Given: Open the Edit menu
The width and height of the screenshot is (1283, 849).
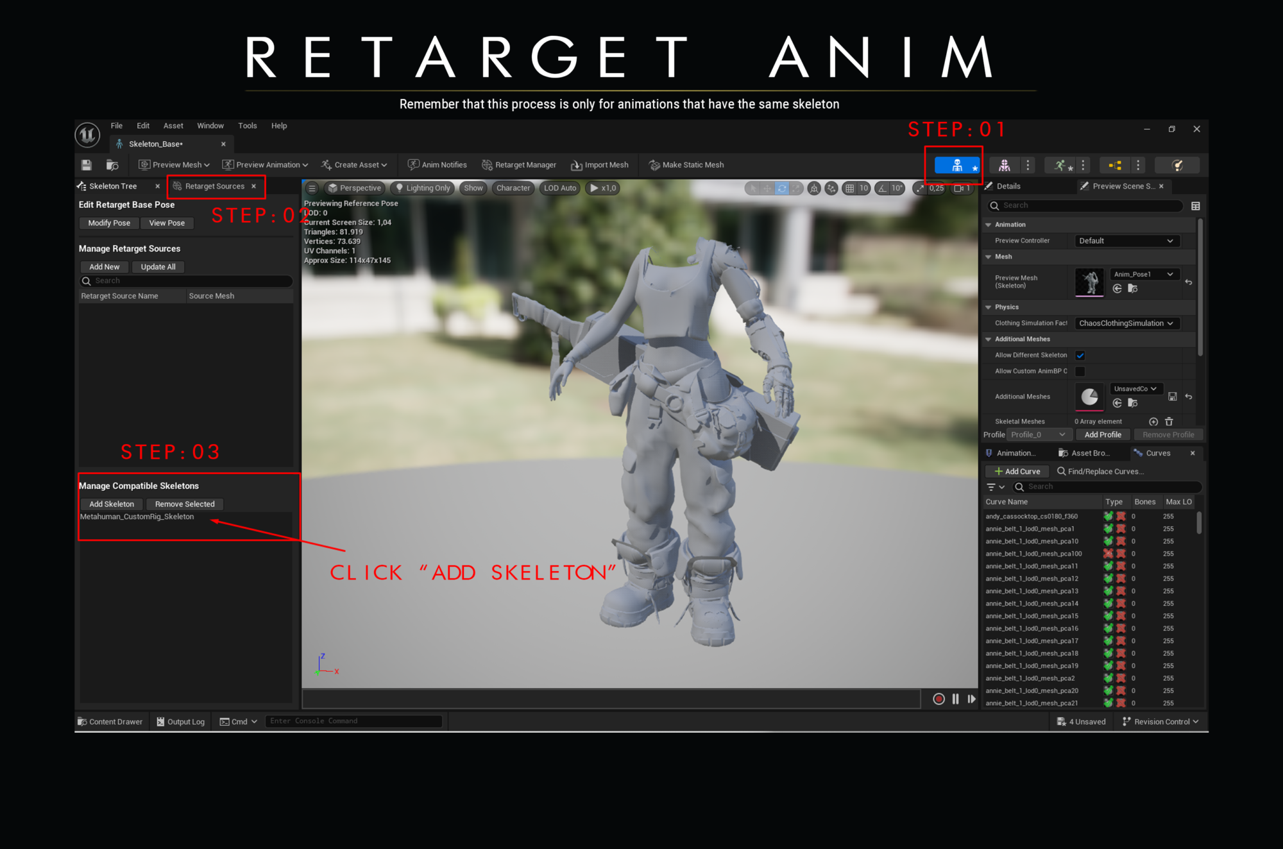Looking at the screenshot, I should click(142, 125).
